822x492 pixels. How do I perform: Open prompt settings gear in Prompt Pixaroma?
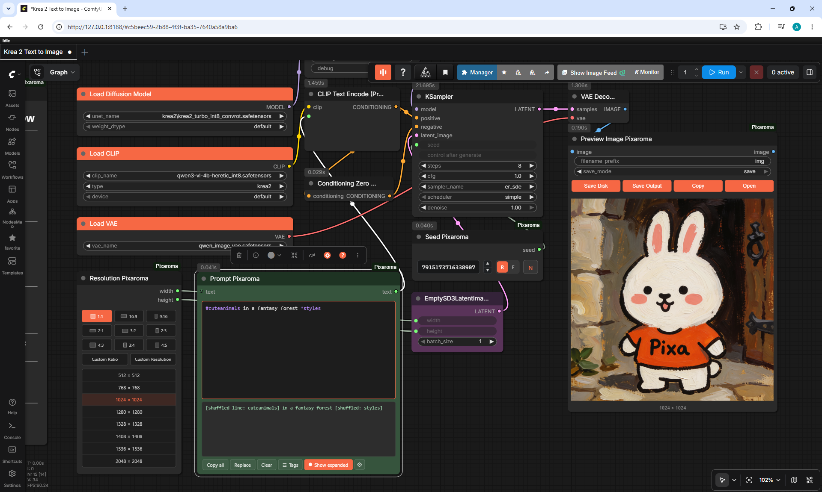coord(360,465)
